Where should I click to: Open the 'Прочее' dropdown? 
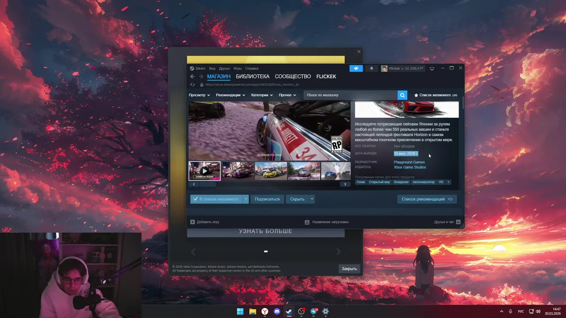[287, 95]
